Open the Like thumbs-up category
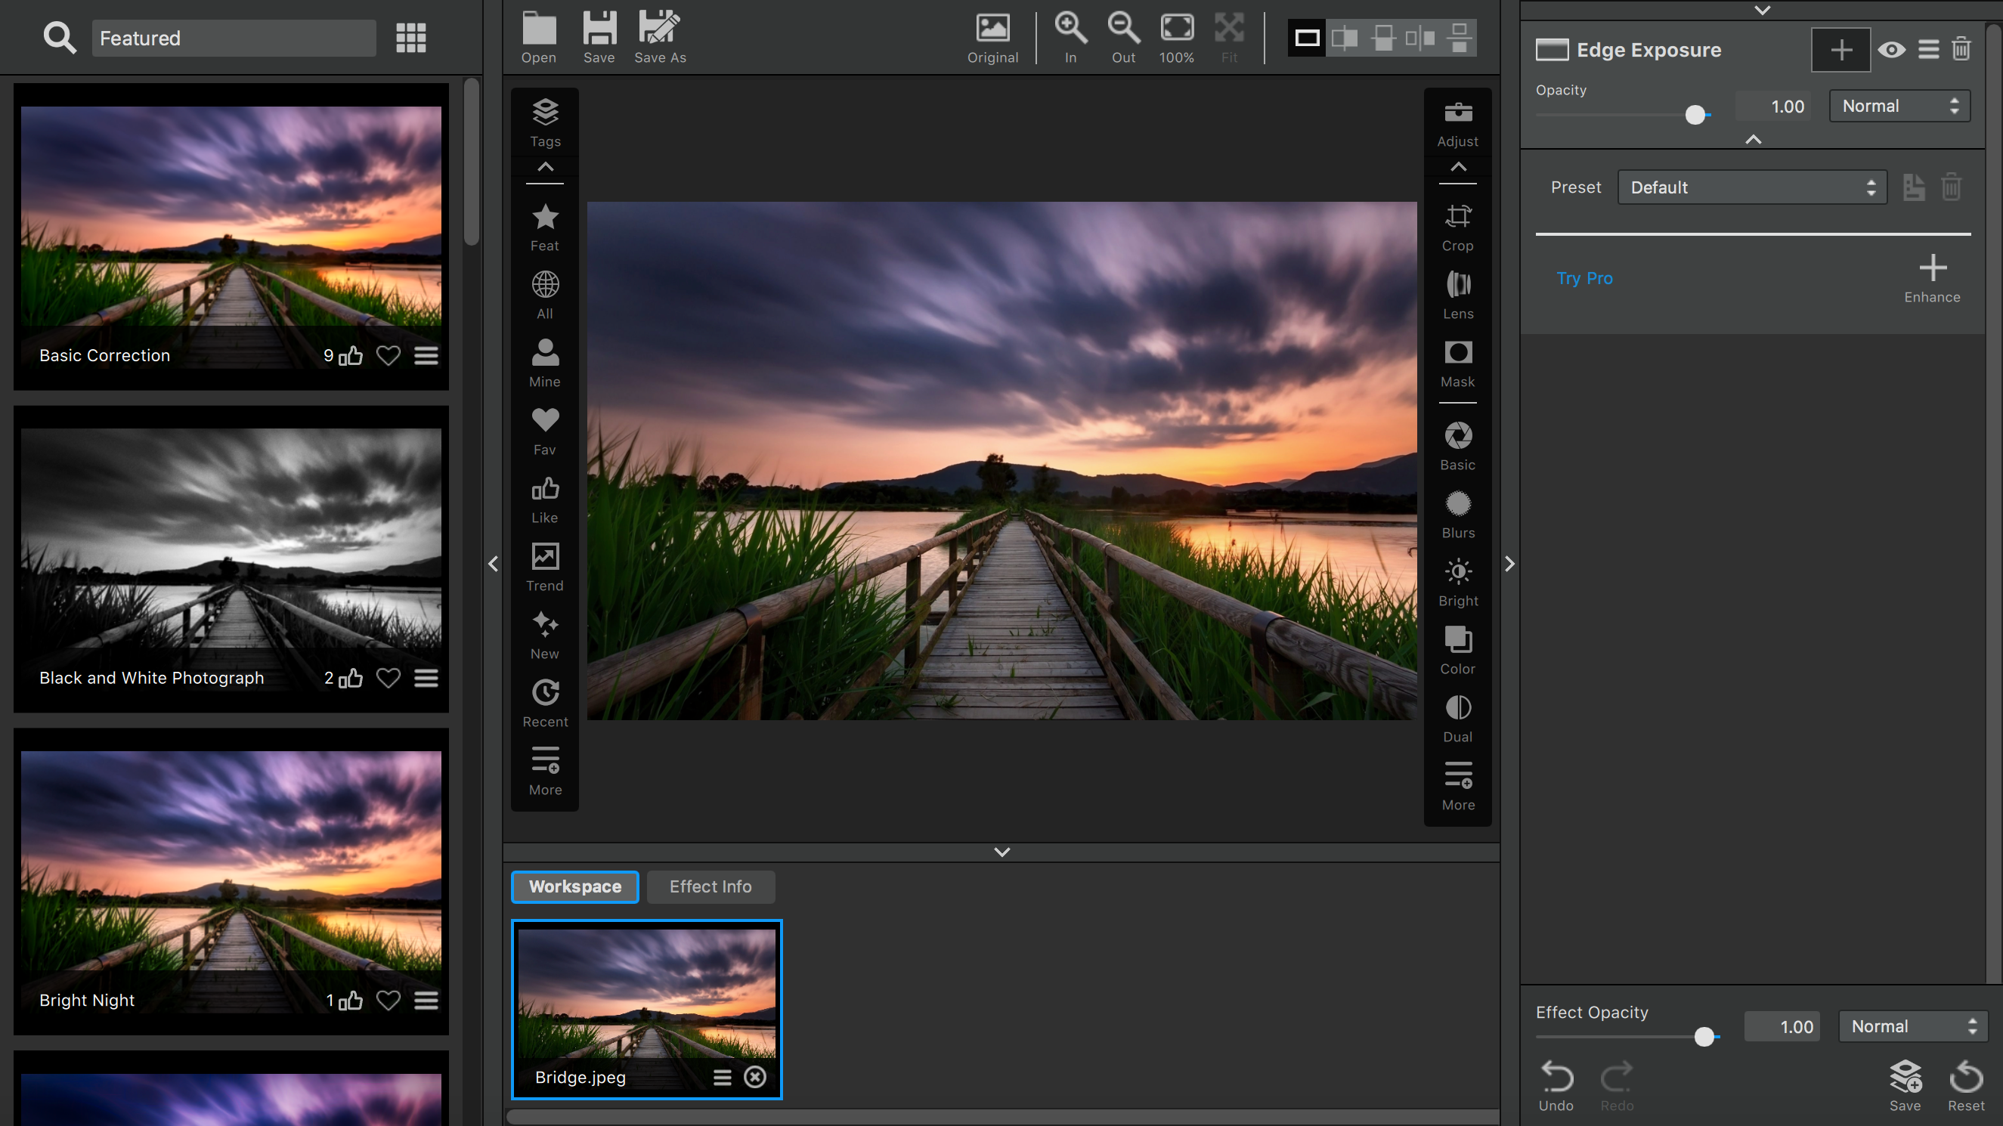The image size is (2003, 1126). pos(545,500)
